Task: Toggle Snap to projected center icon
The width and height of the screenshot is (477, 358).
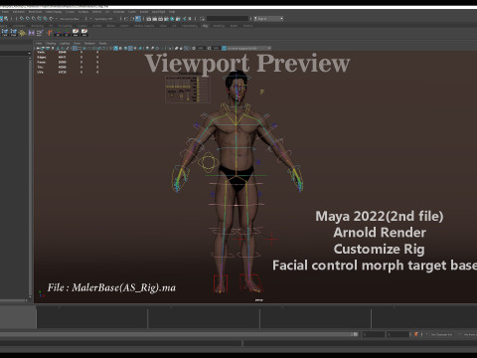Action: point(39,19)
